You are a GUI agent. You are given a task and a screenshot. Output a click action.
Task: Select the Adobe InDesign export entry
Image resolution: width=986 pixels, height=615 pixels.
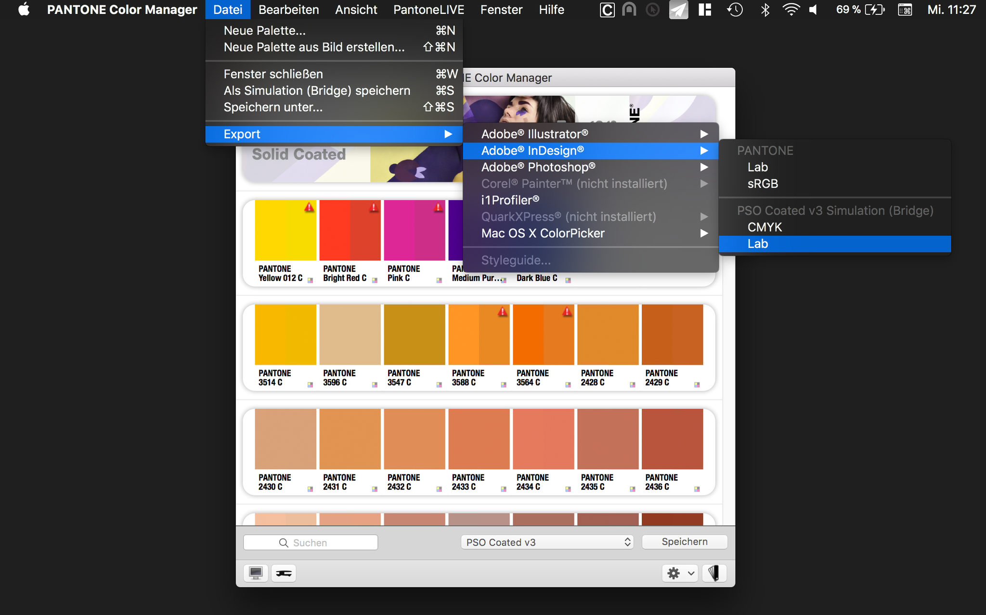[591, 151]
